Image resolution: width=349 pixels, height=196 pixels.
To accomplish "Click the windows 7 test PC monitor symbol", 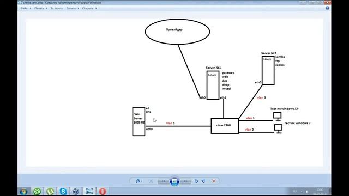I will tap(278, 128).
